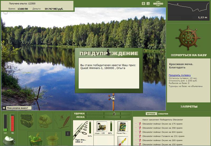Image resolution: width=211 pixels, height=146 pixels.
Task: Click ВЕРНУТЬСЯ НА БАЗУ to return to base
Action: coord(189,55)
